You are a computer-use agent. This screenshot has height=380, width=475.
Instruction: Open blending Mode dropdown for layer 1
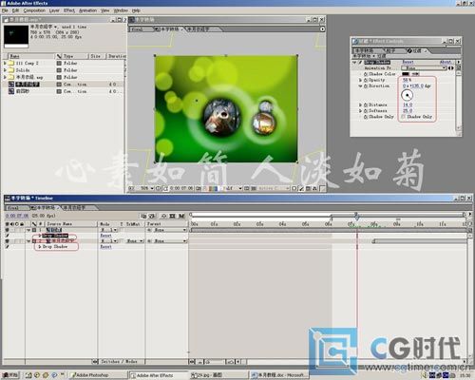pos(108,230)
